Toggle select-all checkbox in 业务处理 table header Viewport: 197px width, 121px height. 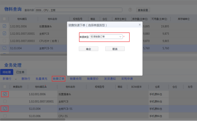point(5,87)
